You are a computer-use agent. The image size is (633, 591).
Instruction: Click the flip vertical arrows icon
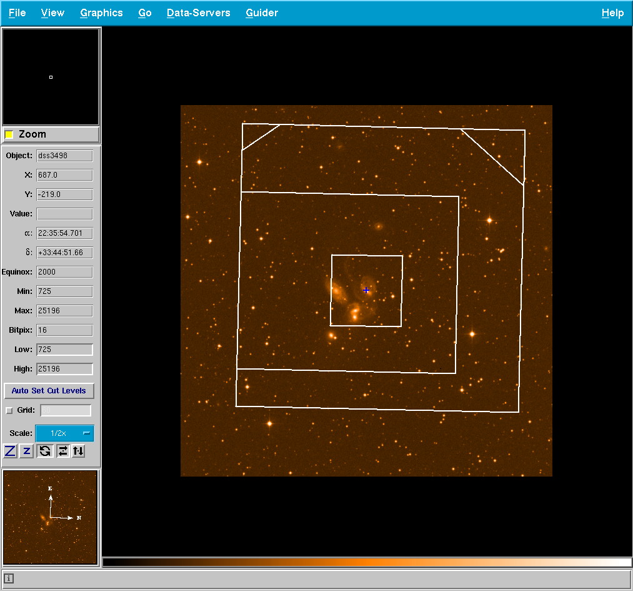click(79, 451)
